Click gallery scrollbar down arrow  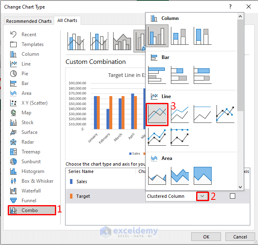pos(240,187)
